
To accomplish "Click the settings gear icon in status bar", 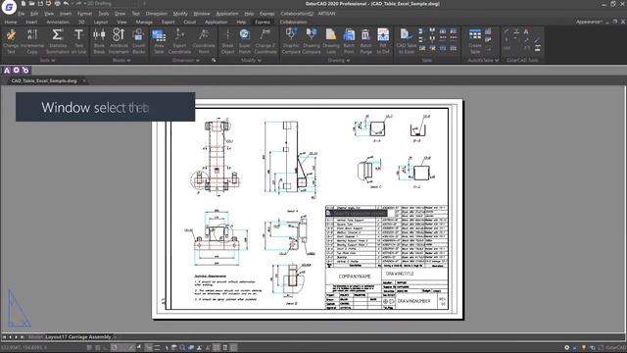I will pyautogui.click(x=566, y=348).
